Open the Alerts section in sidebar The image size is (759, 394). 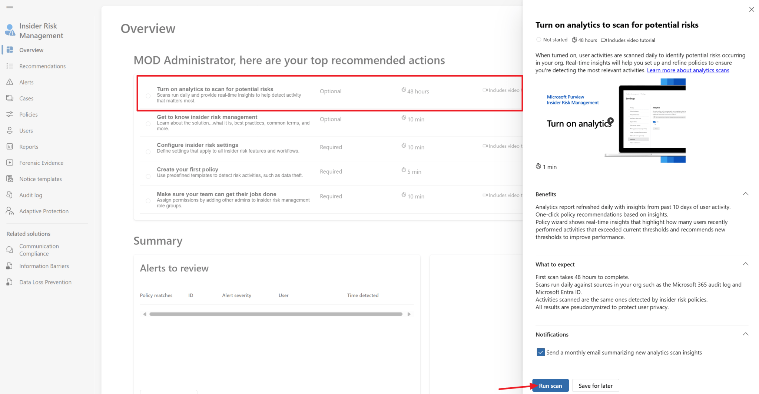tap(26, 82)
